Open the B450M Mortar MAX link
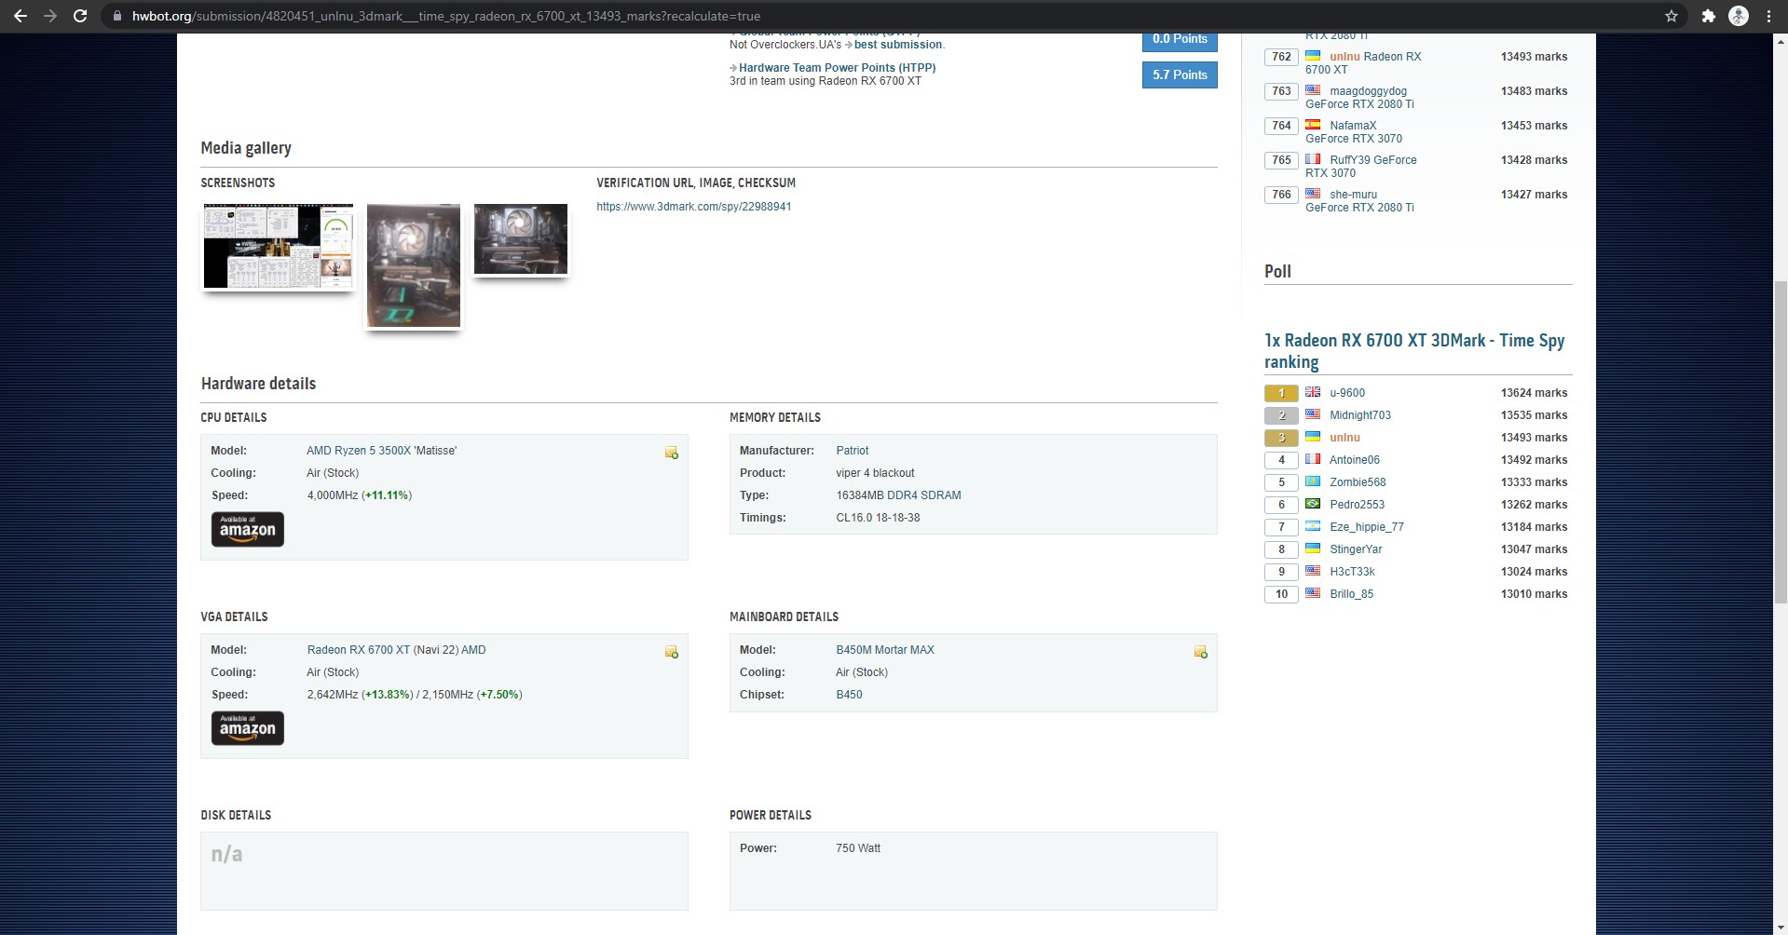The width and height of the screenshot is (1788, 935). tap(885, 650)
